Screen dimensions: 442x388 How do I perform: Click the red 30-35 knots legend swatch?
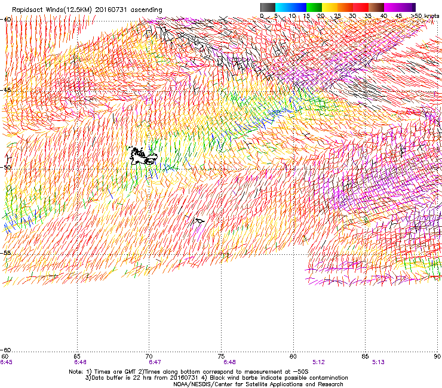click(361, 7)
